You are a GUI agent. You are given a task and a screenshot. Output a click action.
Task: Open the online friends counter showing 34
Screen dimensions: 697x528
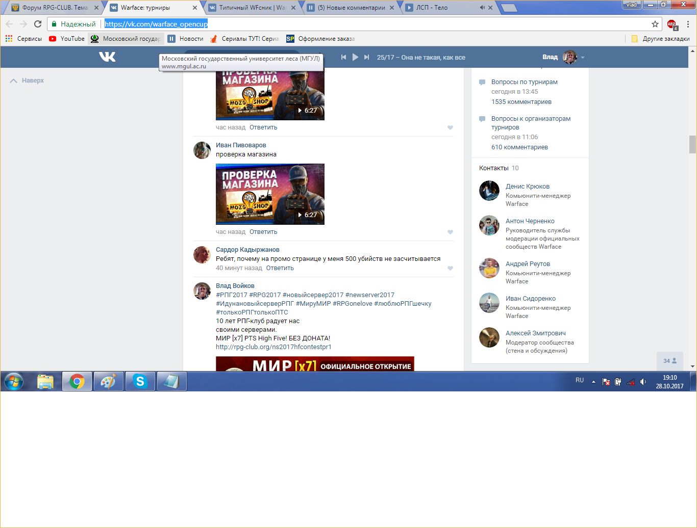point(669,361)
